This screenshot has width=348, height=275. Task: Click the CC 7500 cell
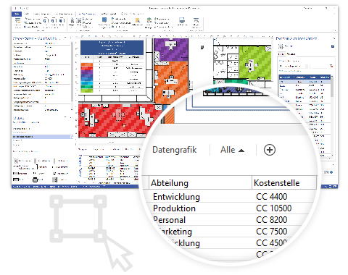pyautogui.click(x=272, y=232)
